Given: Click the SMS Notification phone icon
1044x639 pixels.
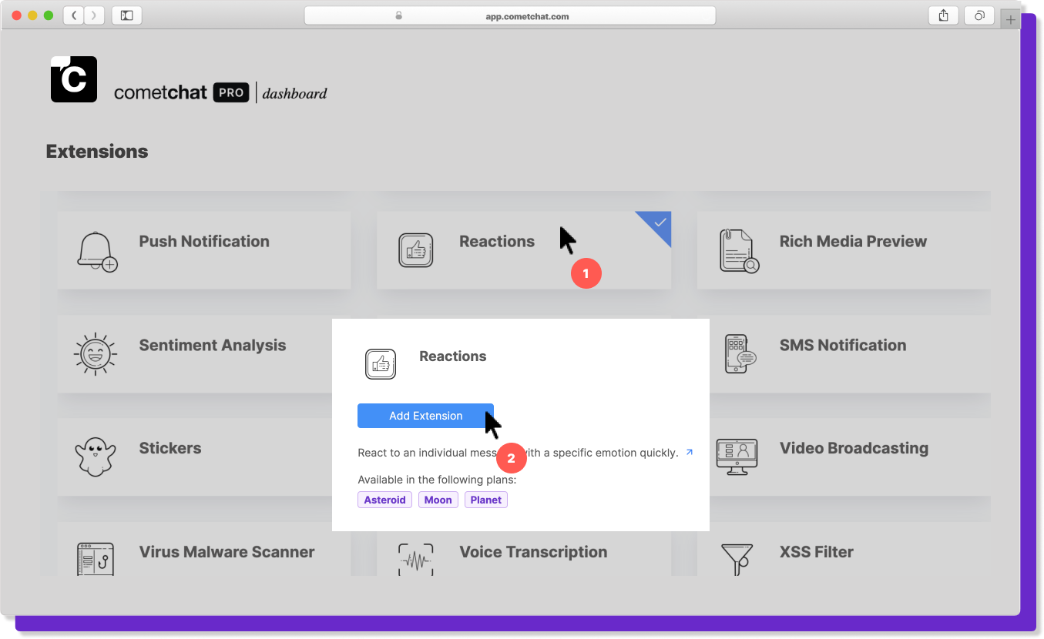Looking at the screenshot, I should [740, 354].
